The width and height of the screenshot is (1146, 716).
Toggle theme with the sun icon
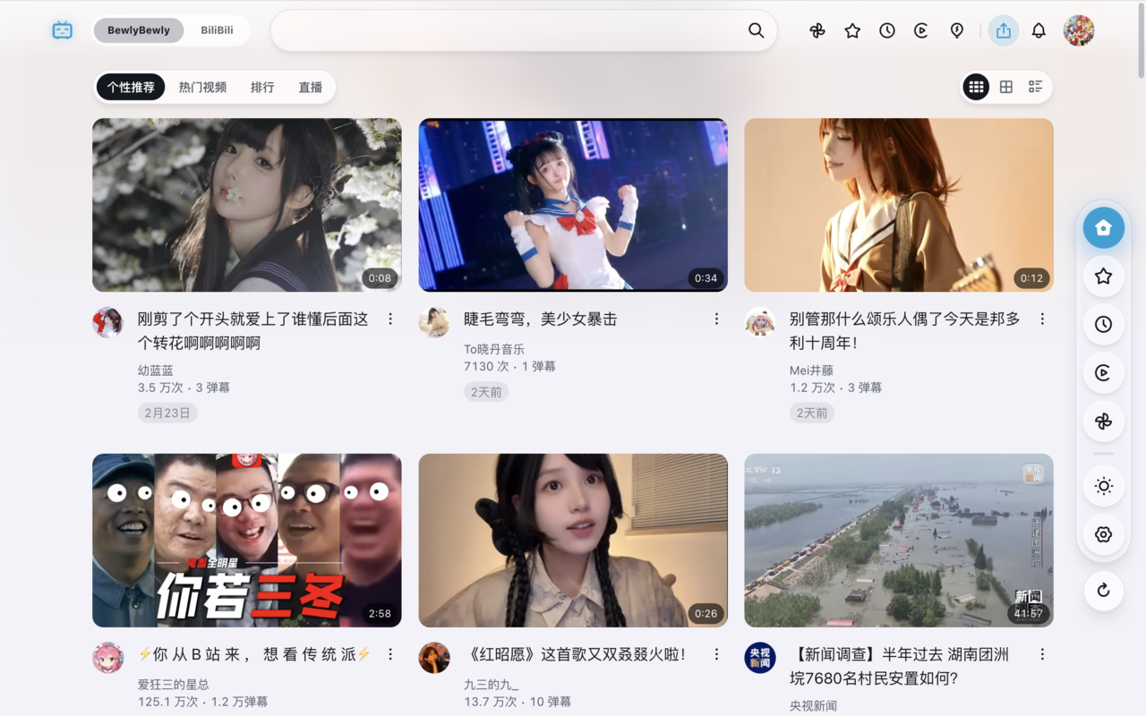click(1103, 485)
